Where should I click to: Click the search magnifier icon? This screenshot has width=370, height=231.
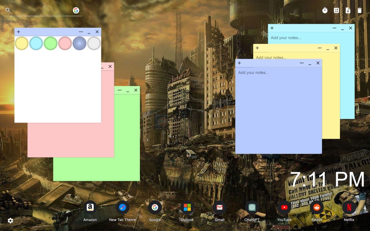click(8, 10)
